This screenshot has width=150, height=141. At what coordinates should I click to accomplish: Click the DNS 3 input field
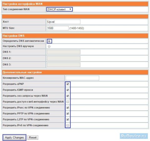(63, 65)
